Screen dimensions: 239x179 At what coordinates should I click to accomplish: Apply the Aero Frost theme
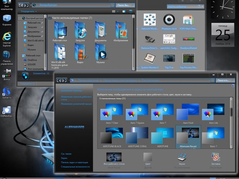coord(188,114)
